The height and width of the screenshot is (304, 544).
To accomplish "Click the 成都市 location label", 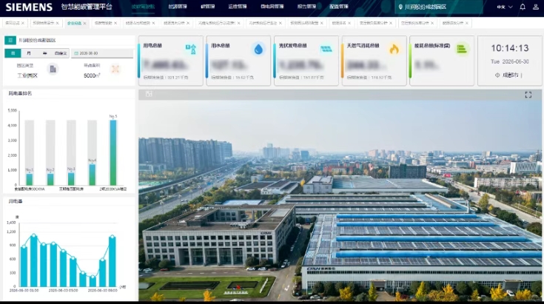I will (511, 75).
